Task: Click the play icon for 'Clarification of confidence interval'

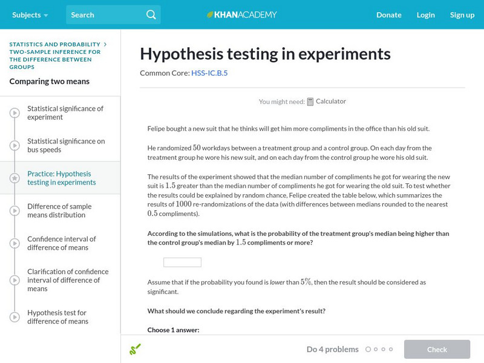Action: [15, 280]
